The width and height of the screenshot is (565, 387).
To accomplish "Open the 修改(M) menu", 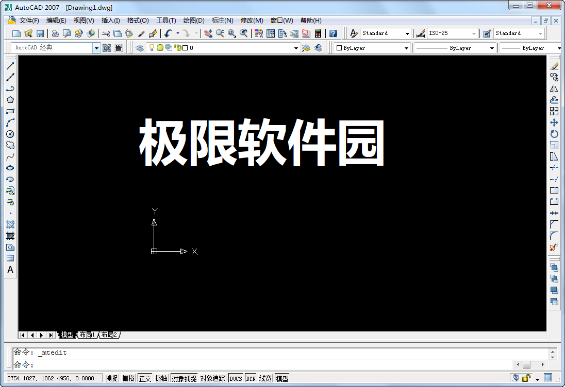I will click(252, 21).
